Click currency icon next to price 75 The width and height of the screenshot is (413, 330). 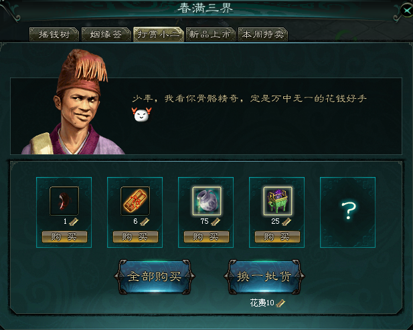pyautogui.click(x=216, y=222)
